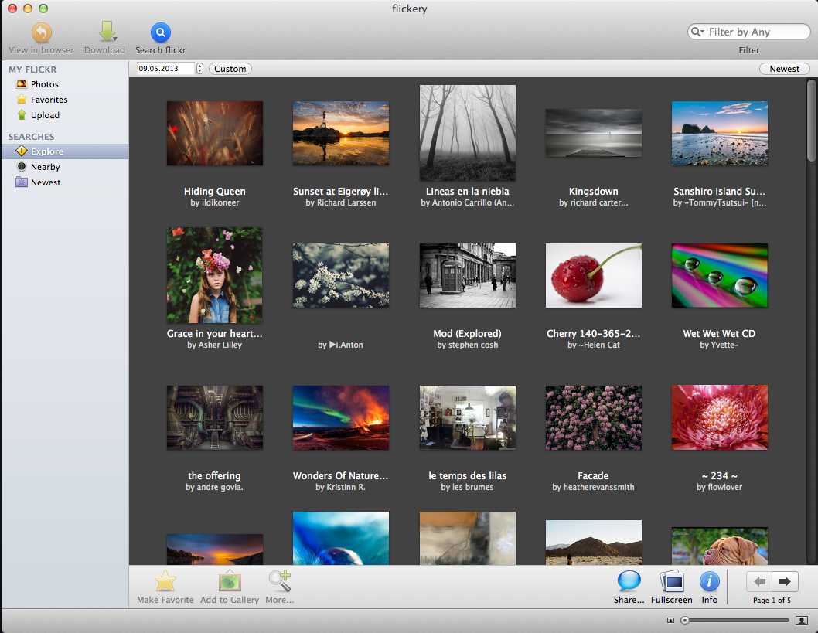The height and width of the screenshot is (633, 818).
Task: Click the Search flickr magnifier icon
Action: tap(160, 33)
